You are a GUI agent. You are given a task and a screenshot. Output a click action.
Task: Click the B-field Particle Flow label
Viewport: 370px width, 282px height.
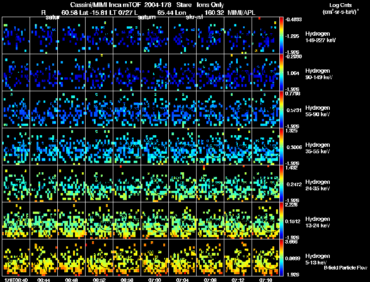(345, 268)
